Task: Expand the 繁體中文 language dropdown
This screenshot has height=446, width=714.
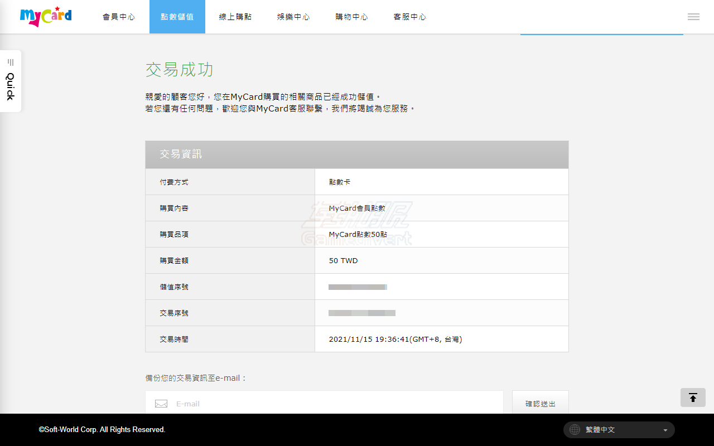Action: tap(619, 430)
